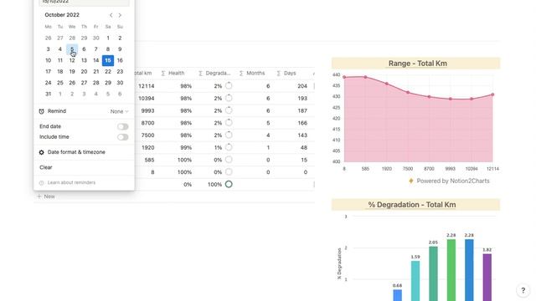Click the plus icon beside New
The width and height of the screenshot is (536, 301).
coord(39,196)
